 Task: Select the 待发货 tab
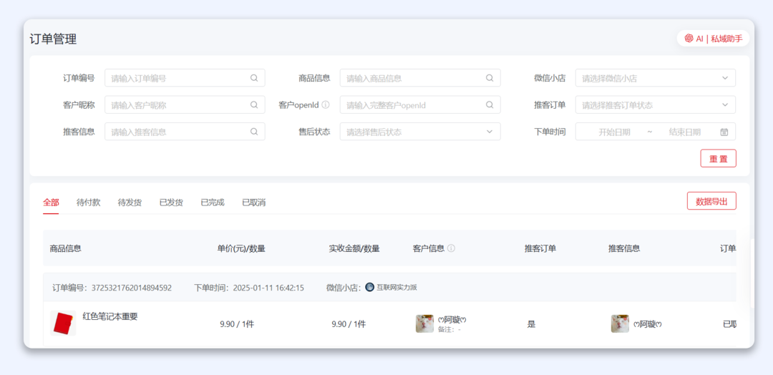click(130, 203)
